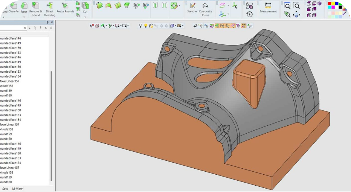Click the orange square boss on model
Image resolution: width=351 pixels, height=192 pixels.
(249, 84)
